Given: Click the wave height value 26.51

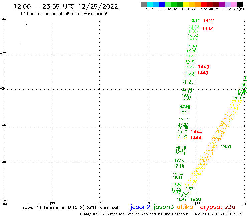Looking at the screenshot, I should pos(226,123).
